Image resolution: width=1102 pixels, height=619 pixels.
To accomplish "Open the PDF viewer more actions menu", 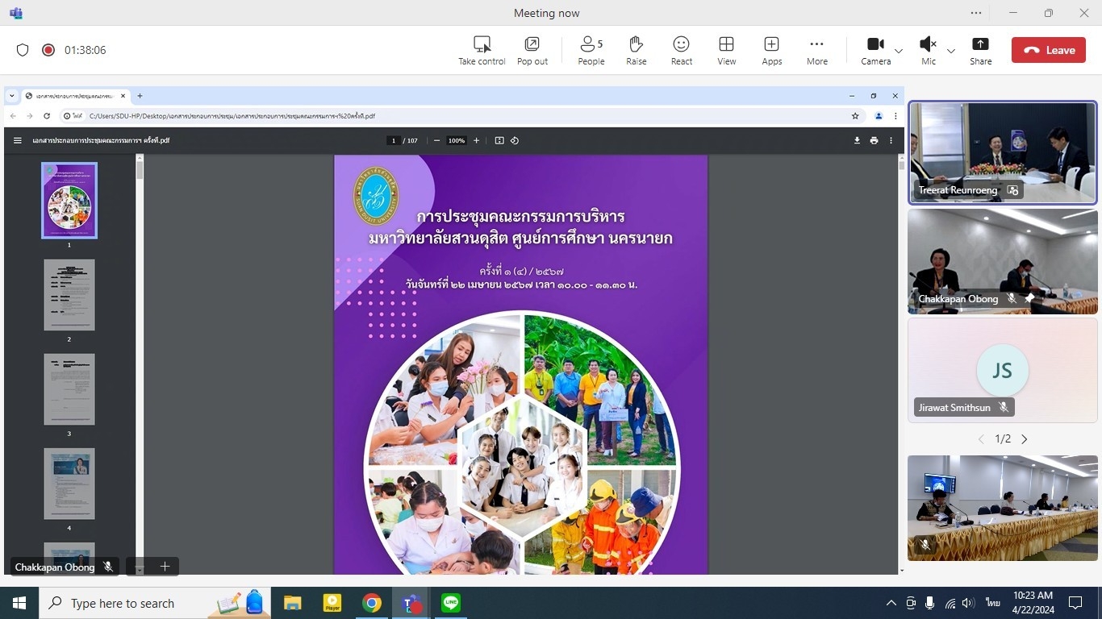I will click(891, 140).
